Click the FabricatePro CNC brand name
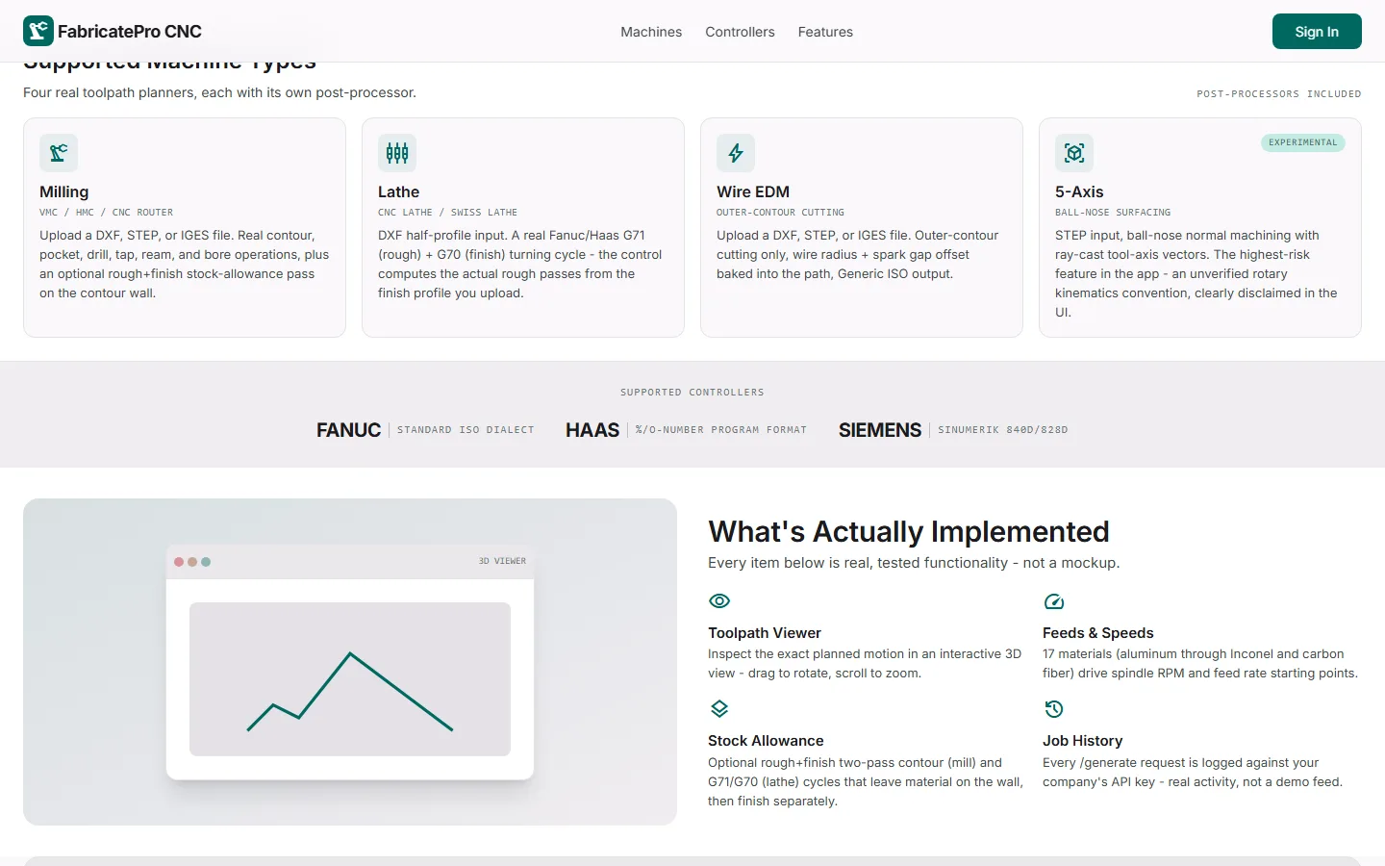 click(x=130, y=32)
